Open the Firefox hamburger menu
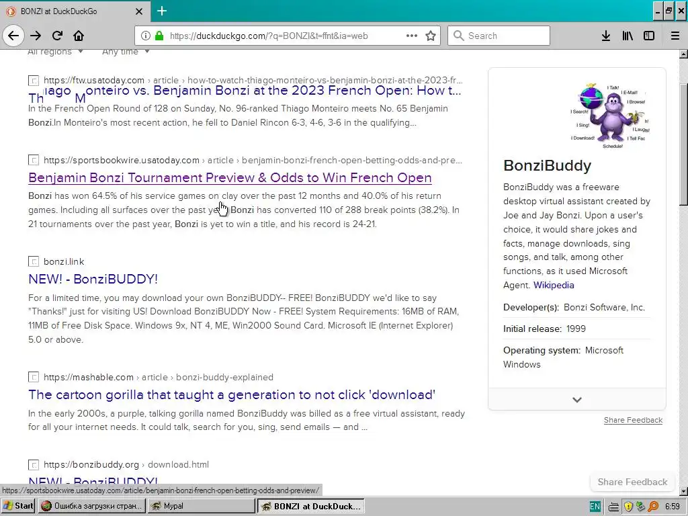Image resolution: width=688 pixels, height=516 pixels. pyautogui.click(x=675, y=36)
